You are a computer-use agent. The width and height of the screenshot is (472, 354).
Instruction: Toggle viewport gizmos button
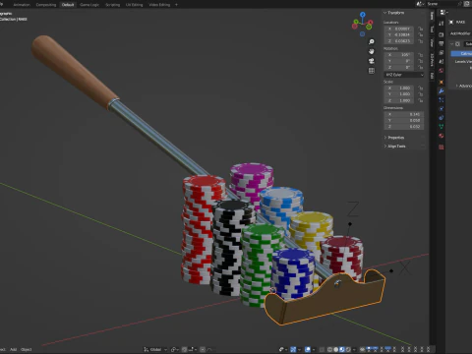(x=293, y=349)
